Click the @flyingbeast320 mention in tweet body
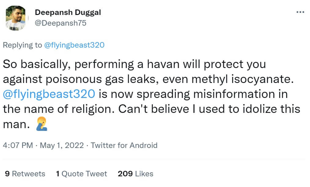 coord(49,94)
